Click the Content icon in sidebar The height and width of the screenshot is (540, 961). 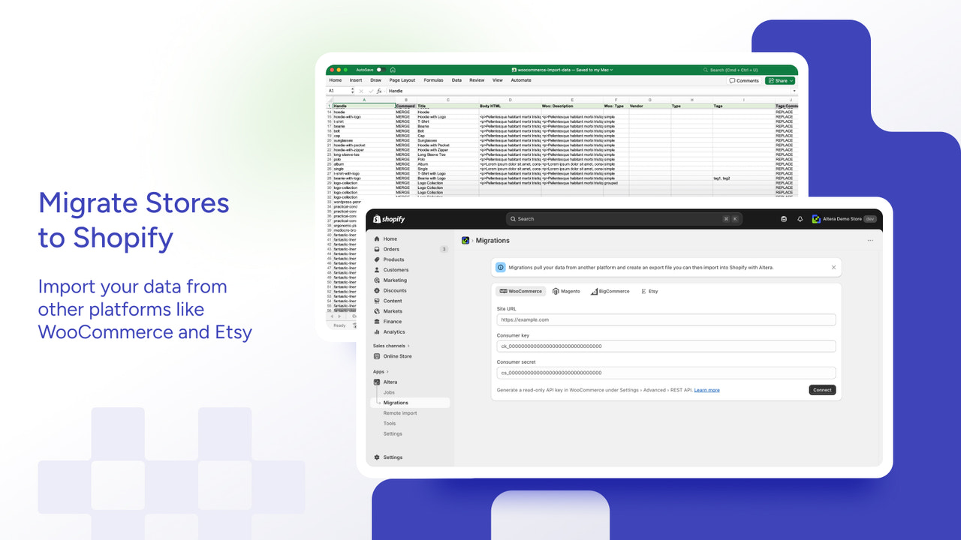click(377, 301)
